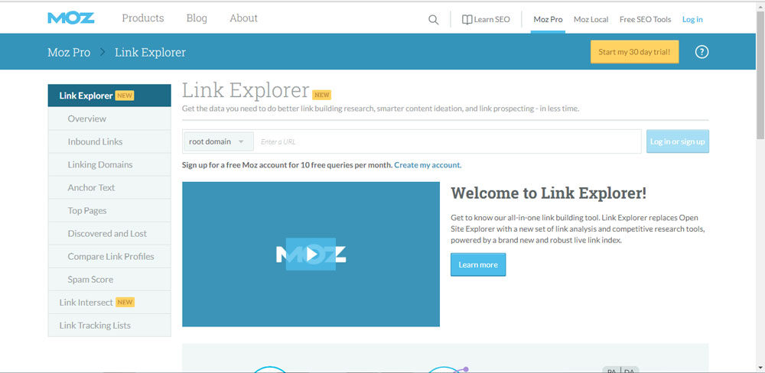Open Free SEO Tools
Screen dimensions: 765x373
point(645,20)
